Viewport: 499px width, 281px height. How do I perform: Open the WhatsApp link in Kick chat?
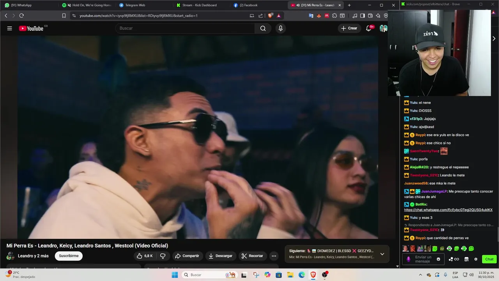448,210
